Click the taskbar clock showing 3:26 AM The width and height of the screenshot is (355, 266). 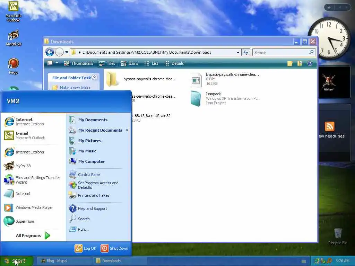[342, 261]
